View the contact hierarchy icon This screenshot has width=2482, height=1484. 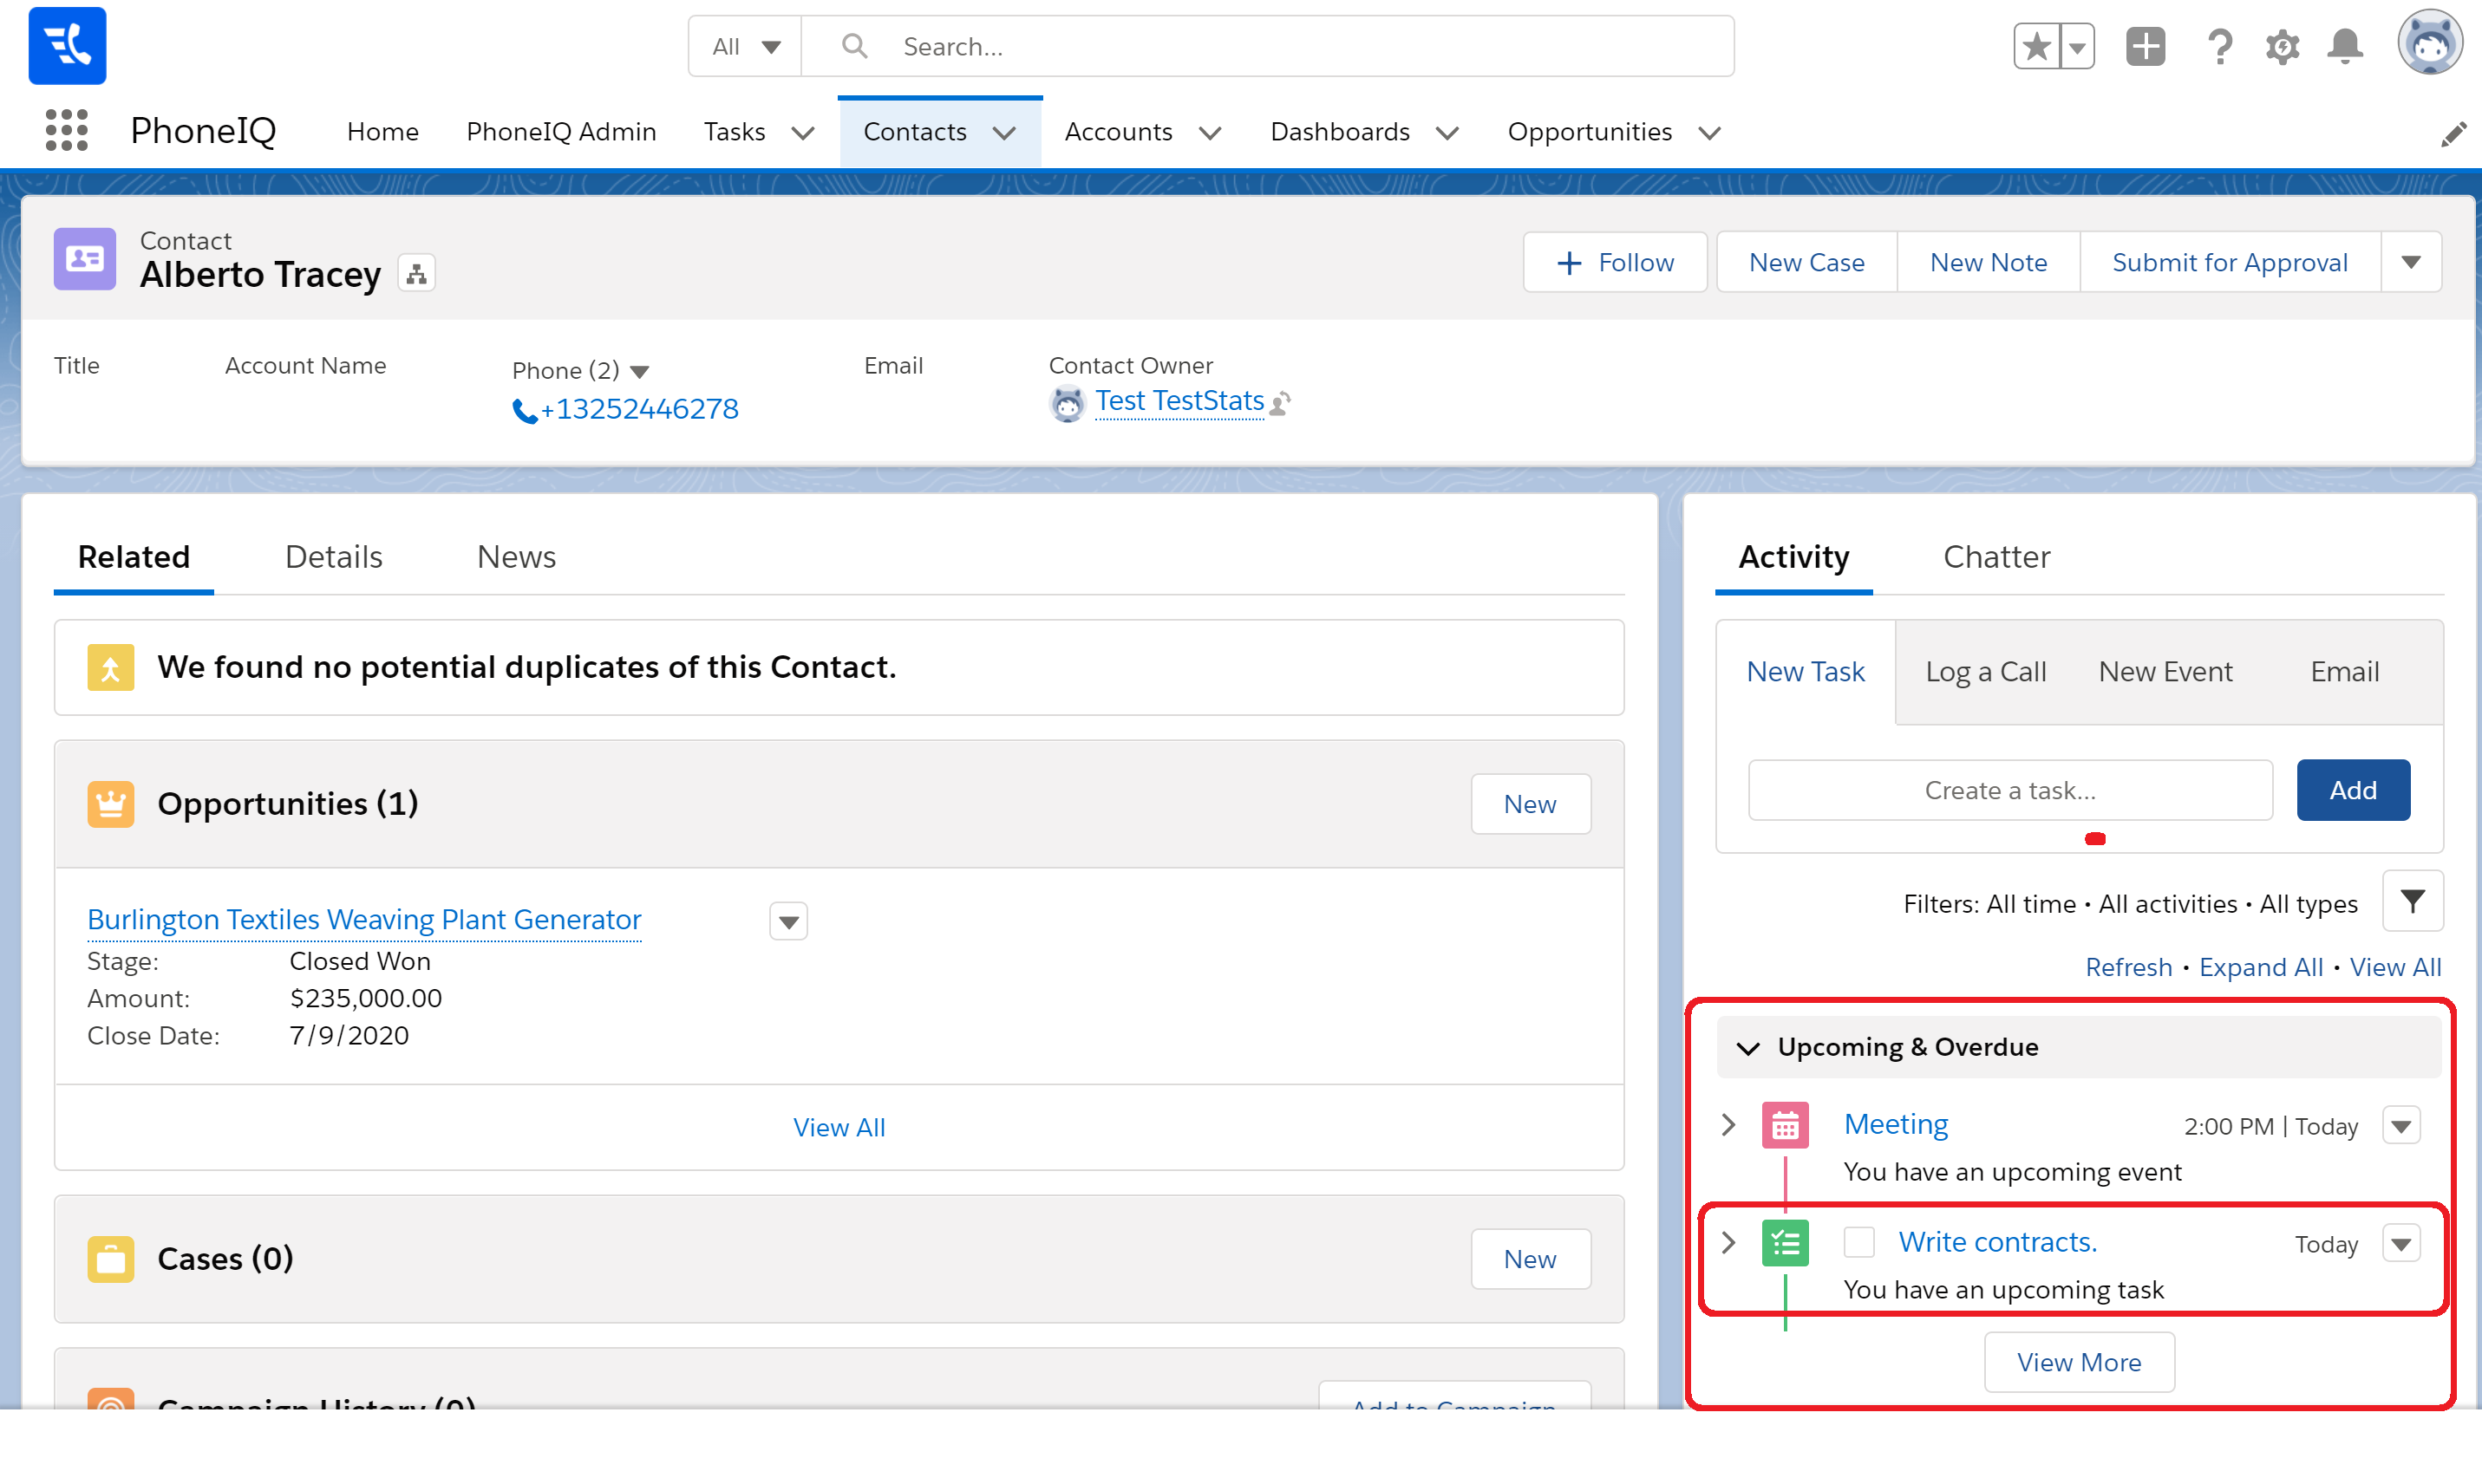[x=416, y=274]
